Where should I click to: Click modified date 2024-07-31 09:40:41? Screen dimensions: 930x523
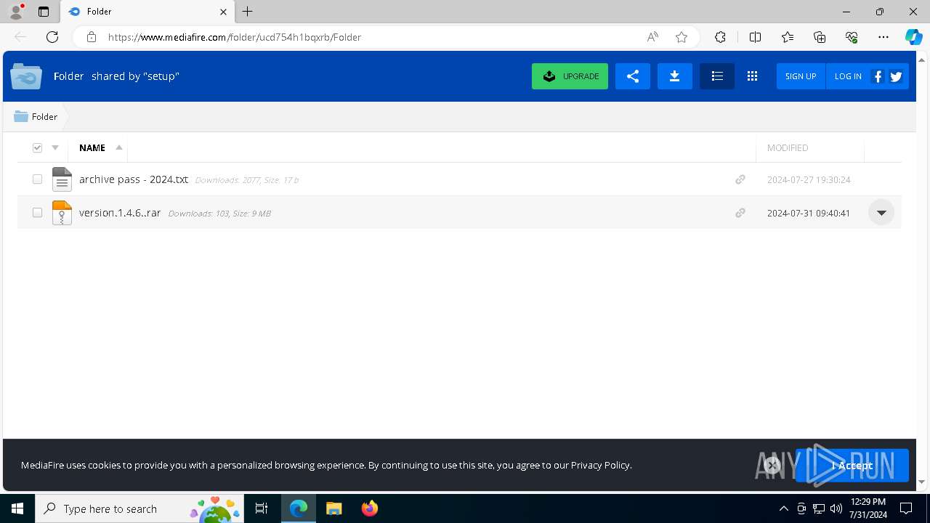809,213
